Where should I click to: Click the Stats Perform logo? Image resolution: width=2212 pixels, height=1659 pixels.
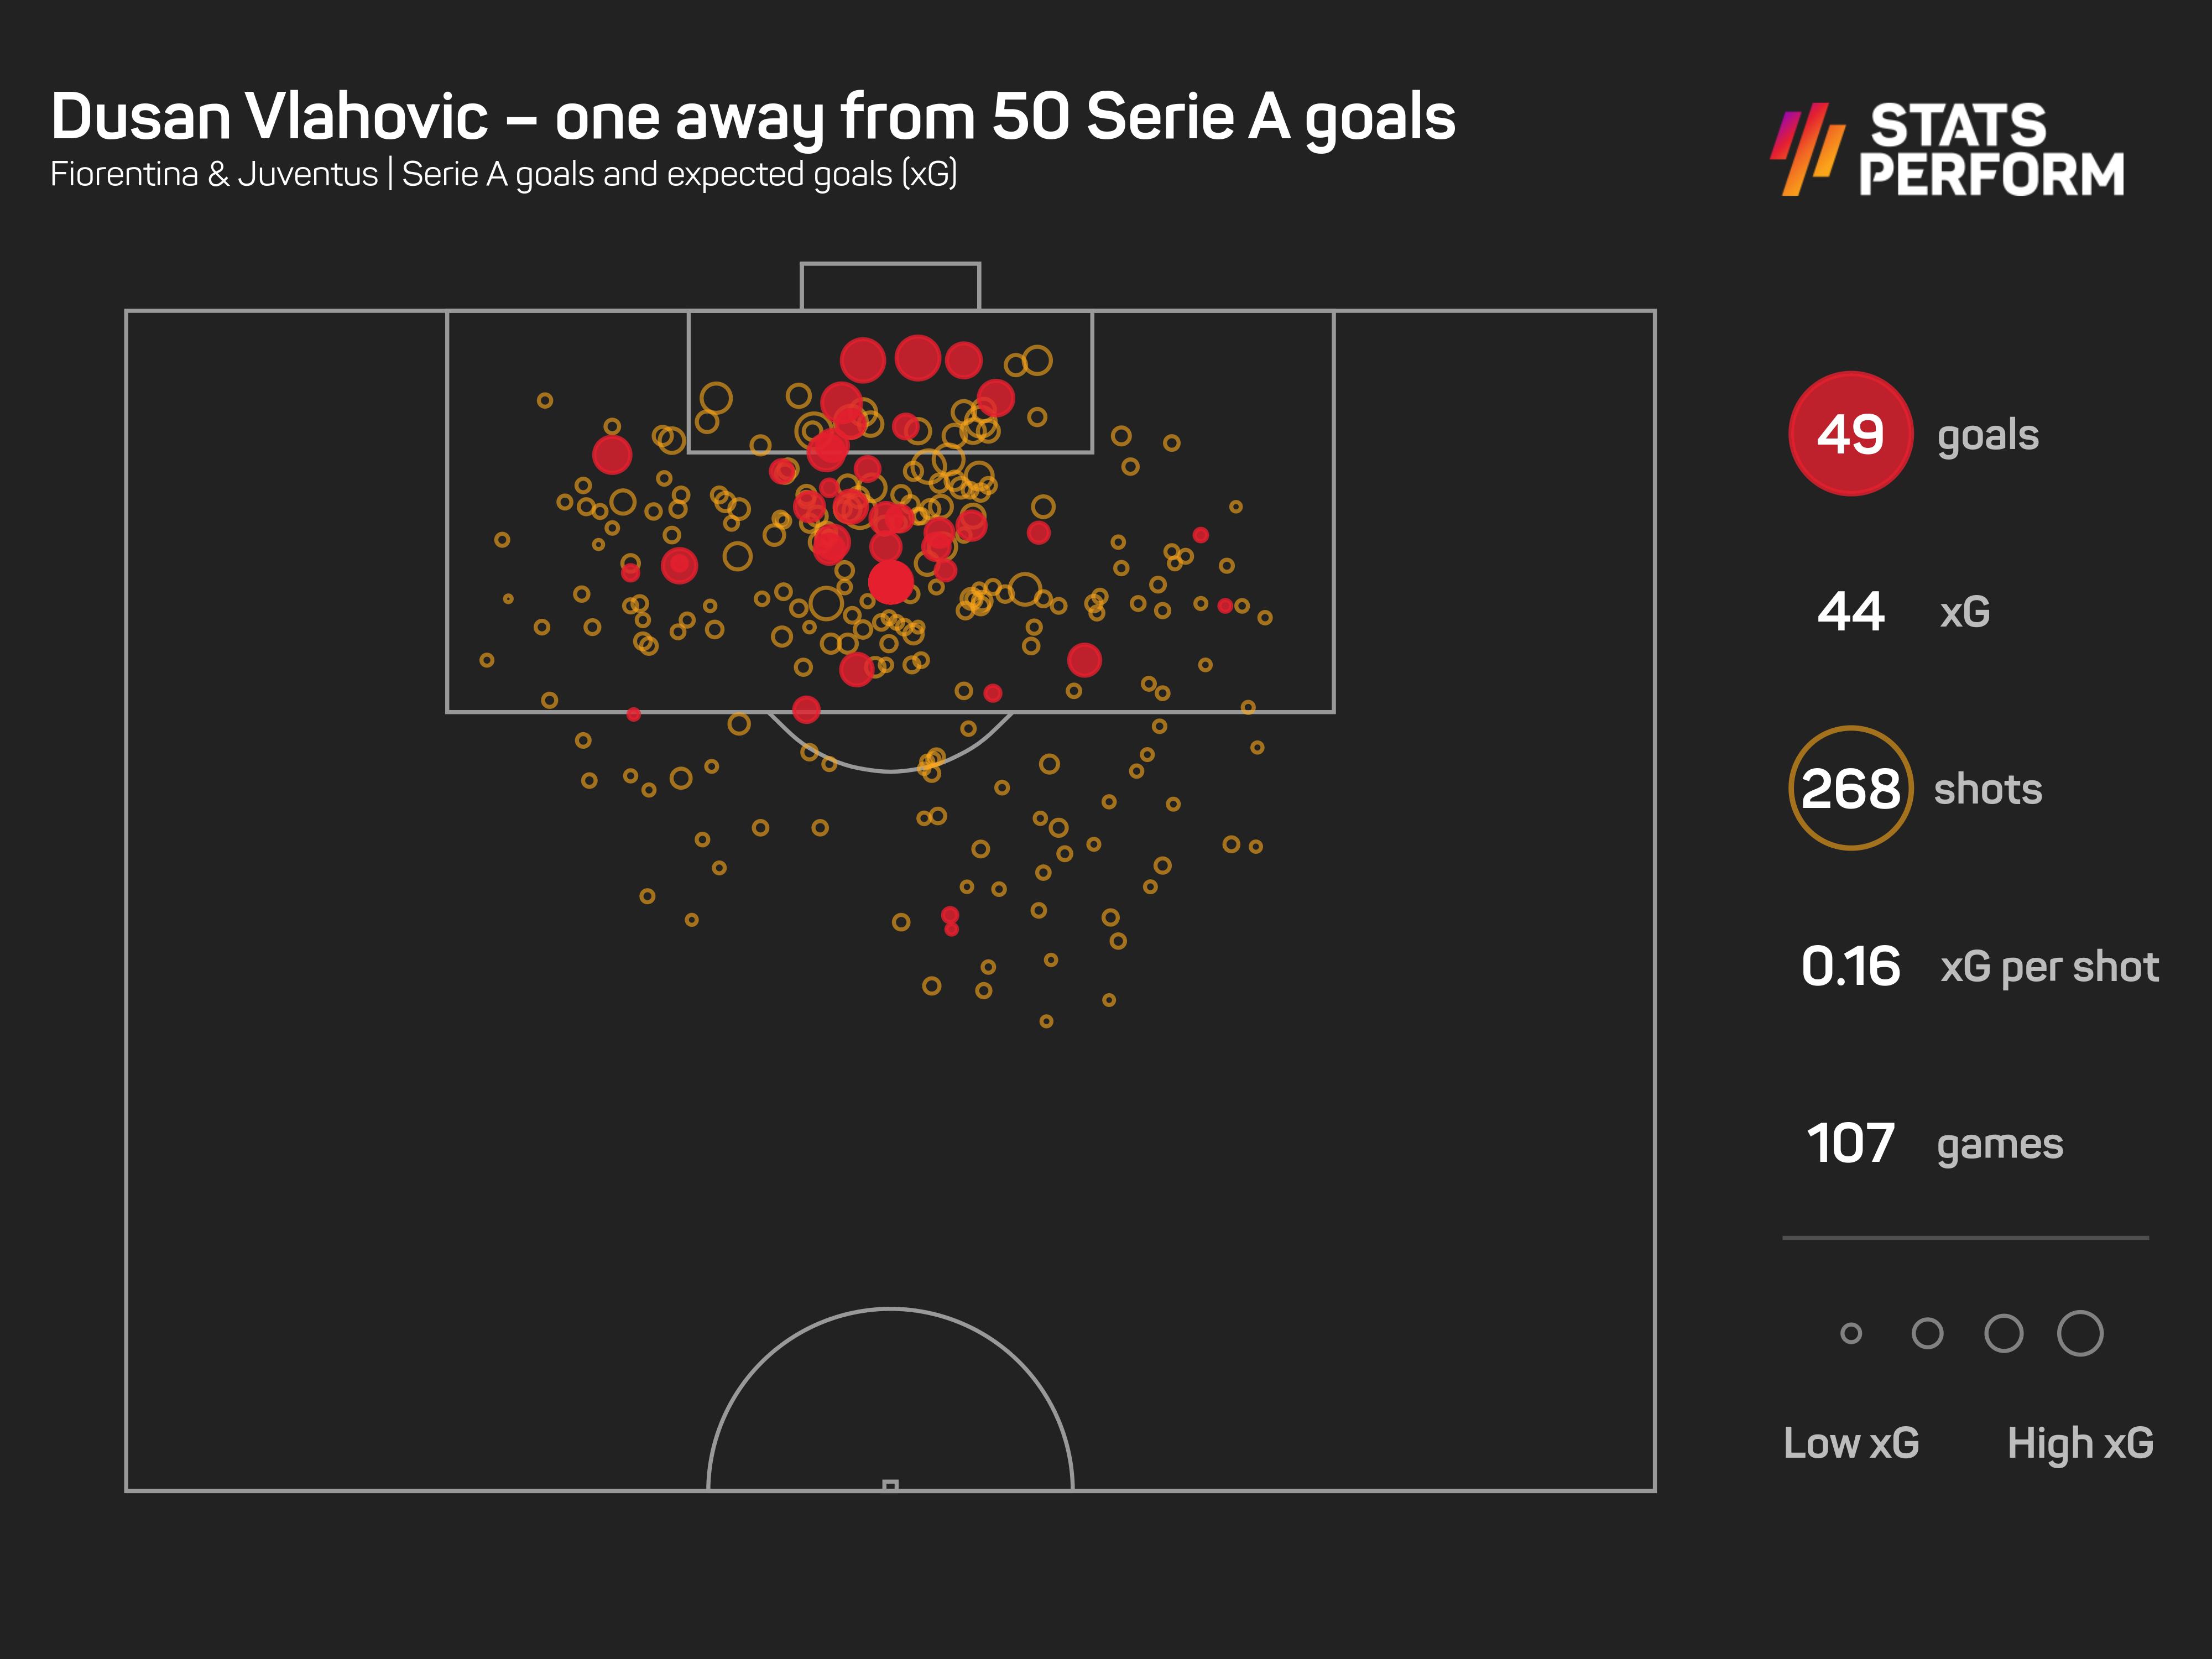[1948, 150]
